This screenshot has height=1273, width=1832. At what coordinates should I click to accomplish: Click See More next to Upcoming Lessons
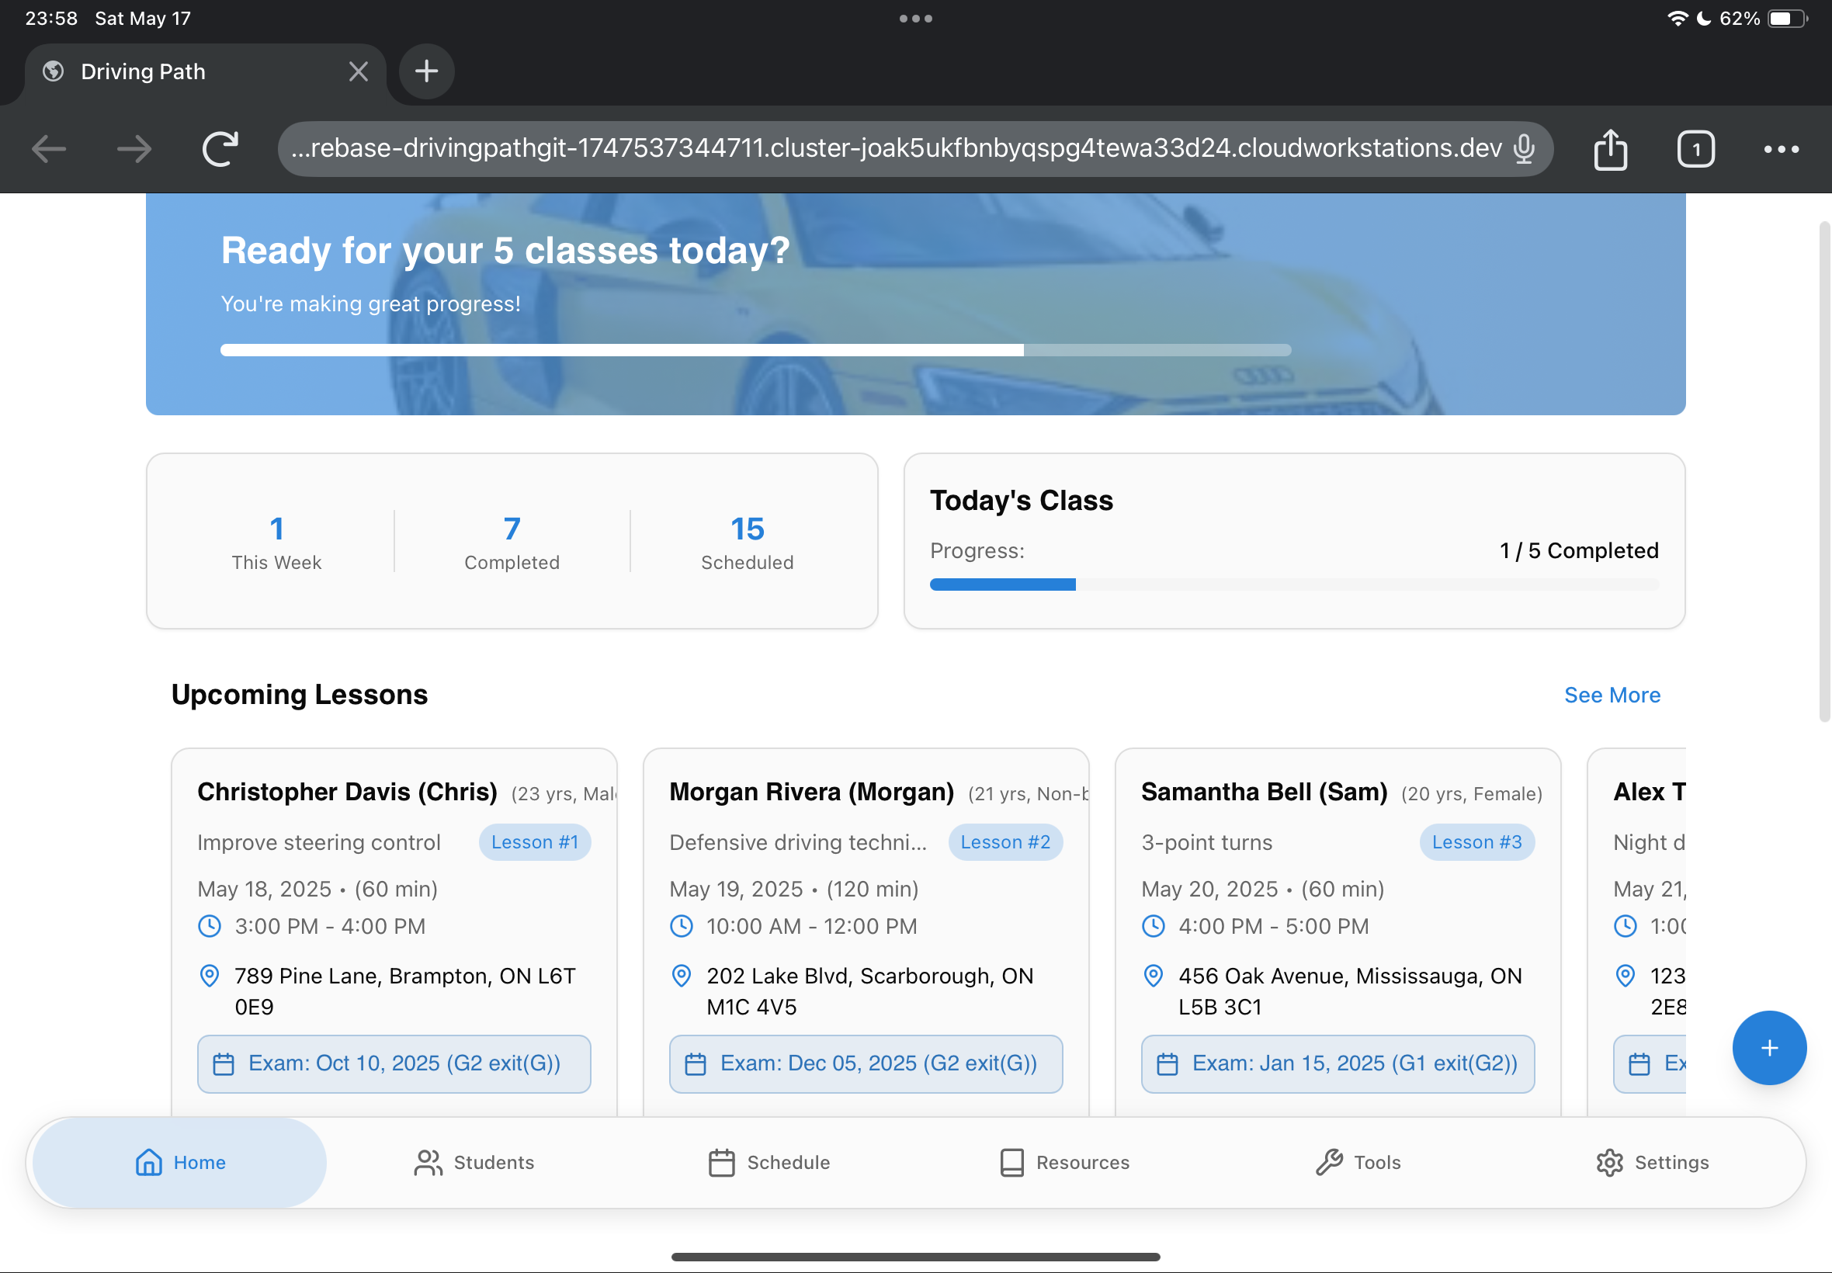[x=1611, y=695]
